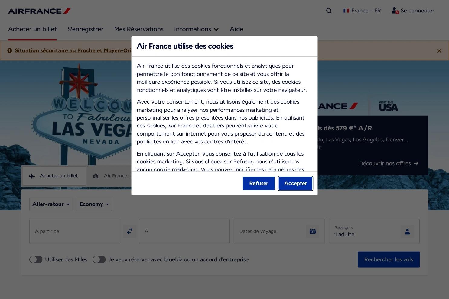This screenshot has width=449, height=299.
Task: Open the Situation sécuritaire au Proche et Moyen-Orient link
Action: point(73,50)
